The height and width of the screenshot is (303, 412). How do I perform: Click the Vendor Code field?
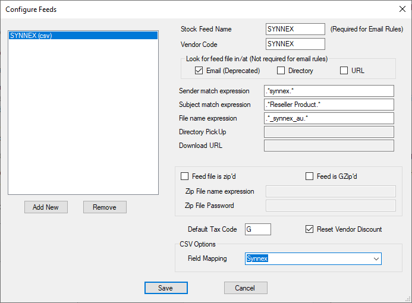click(x=295, y=44)
